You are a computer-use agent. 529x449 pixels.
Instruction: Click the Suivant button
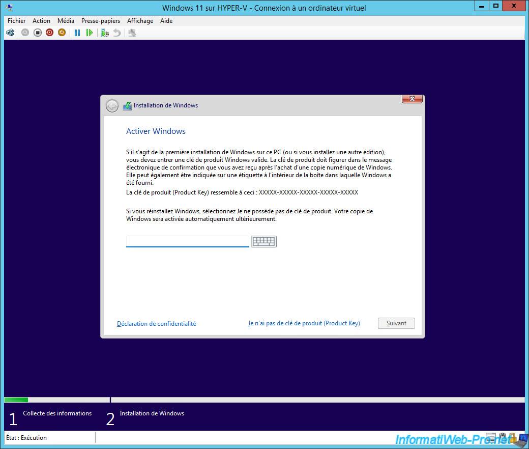(396, 323)
